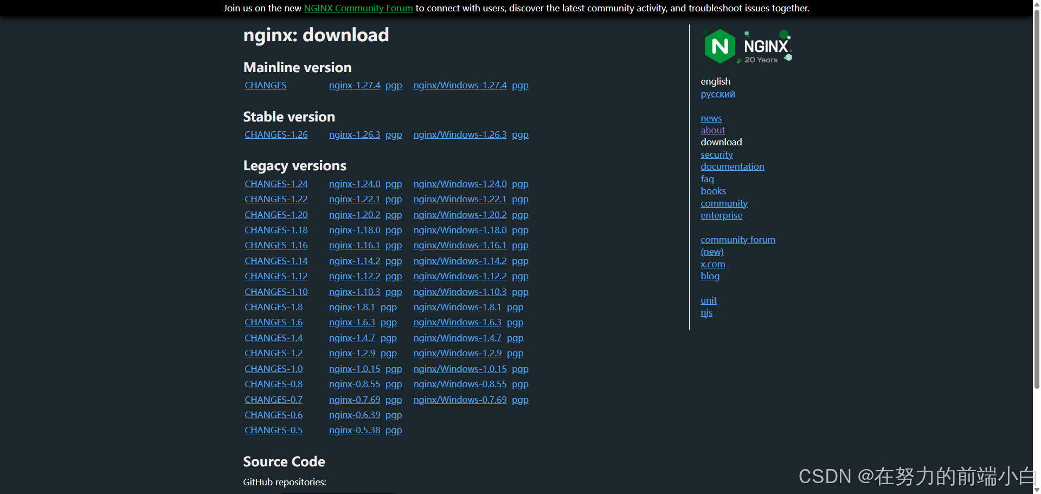Download nginx-0.7.69 source
Viewport: 1041px width, 494px height.
pyautogui.click(x=355, y=400)
